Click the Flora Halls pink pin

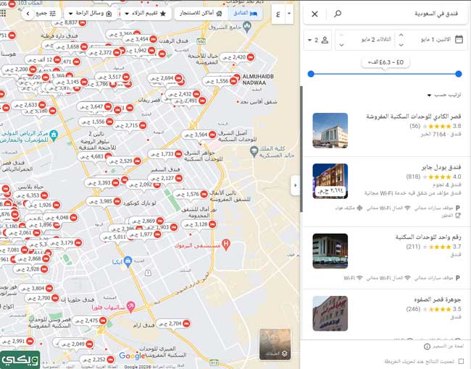(130, 306)
